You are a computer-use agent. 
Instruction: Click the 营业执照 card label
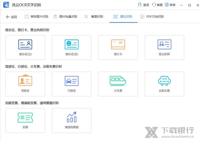coord(164,54)
